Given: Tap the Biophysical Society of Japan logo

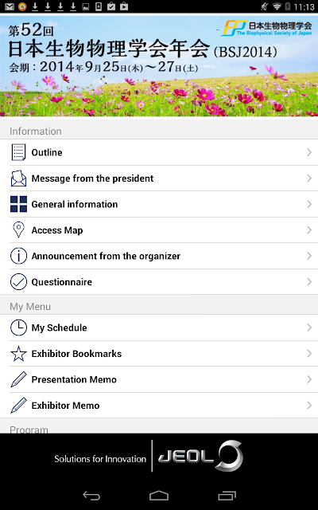Looking at the screenshot, I should 267,28.
